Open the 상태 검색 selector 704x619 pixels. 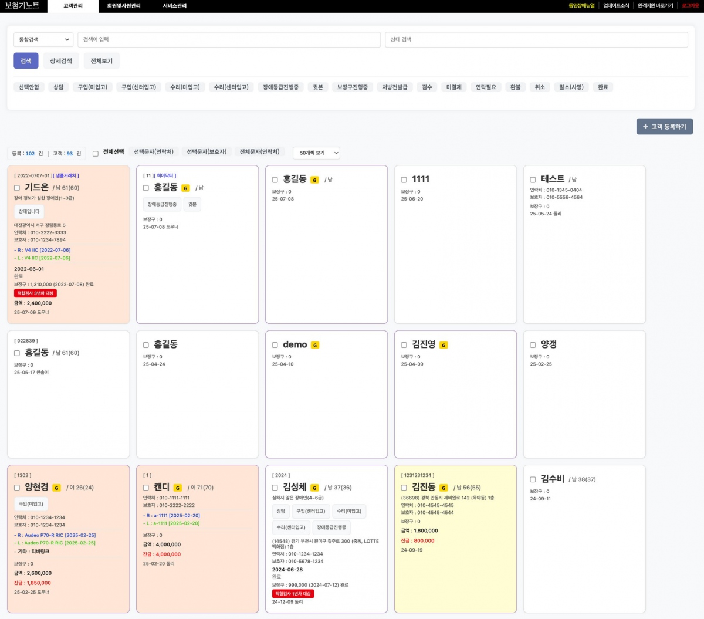coord(536,39)
